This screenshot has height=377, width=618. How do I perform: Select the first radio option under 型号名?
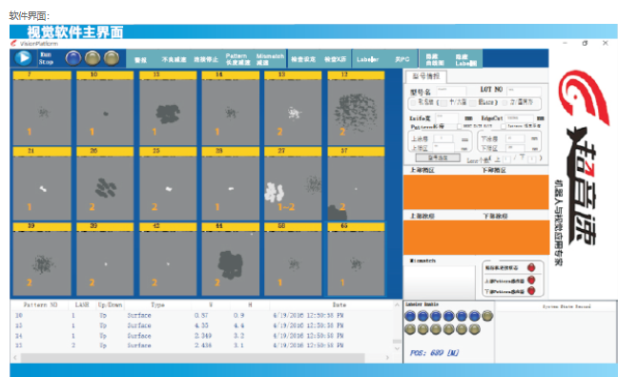414,102
